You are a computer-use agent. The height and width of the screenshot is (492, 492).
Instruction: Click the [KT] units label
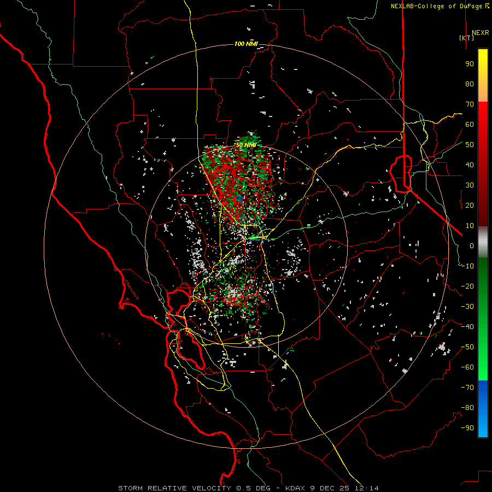[467, 38]
